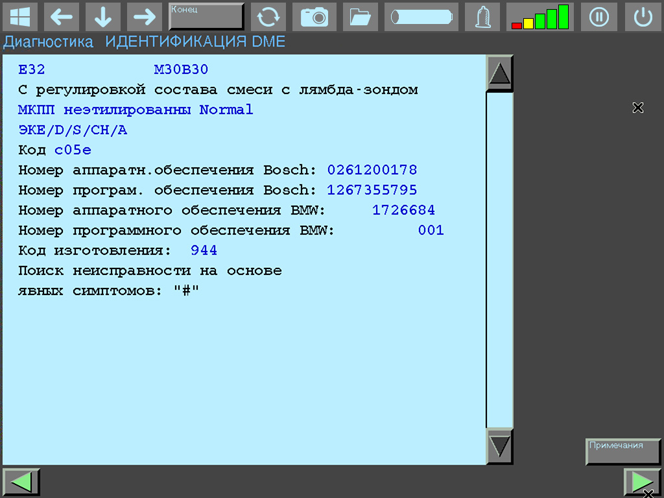Click the blue left arrow navigation icon

62,17
